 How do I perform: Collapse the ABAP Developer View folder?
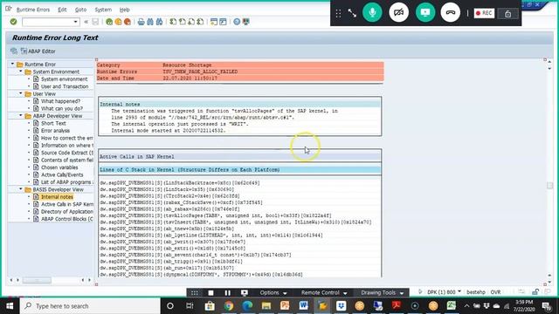[x=20, y=116]
